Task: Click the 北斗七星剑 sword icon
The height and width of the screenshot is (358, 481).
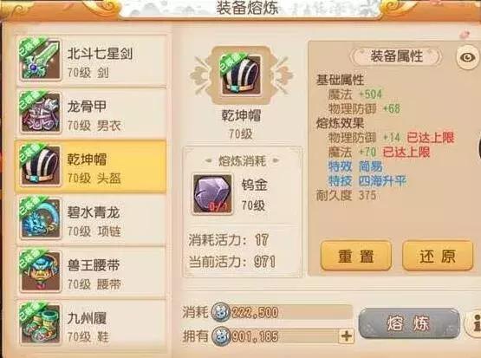Action: tap(41, 60)
